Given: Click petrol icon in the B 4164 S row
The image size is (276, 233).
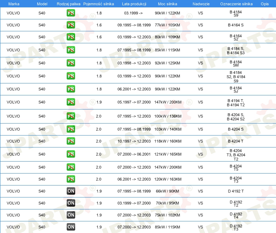Looking at the screenshot, I should click(71, 25).
